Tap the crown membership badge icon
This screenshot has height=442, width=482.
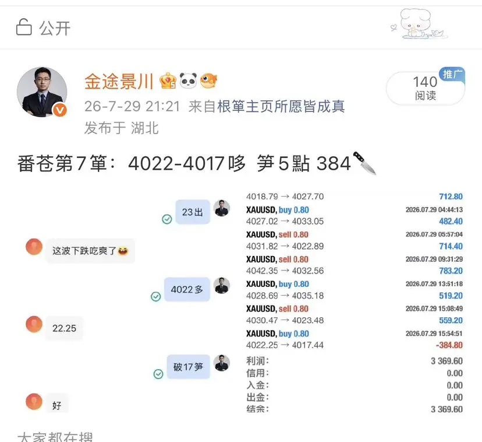coord(168,80)
